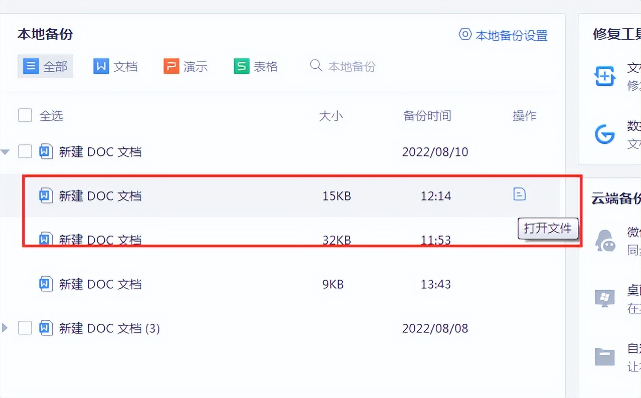This screenshot has width=641, height=398.
Task: Click the 2022/08/08 date
Action: point(435,328)
